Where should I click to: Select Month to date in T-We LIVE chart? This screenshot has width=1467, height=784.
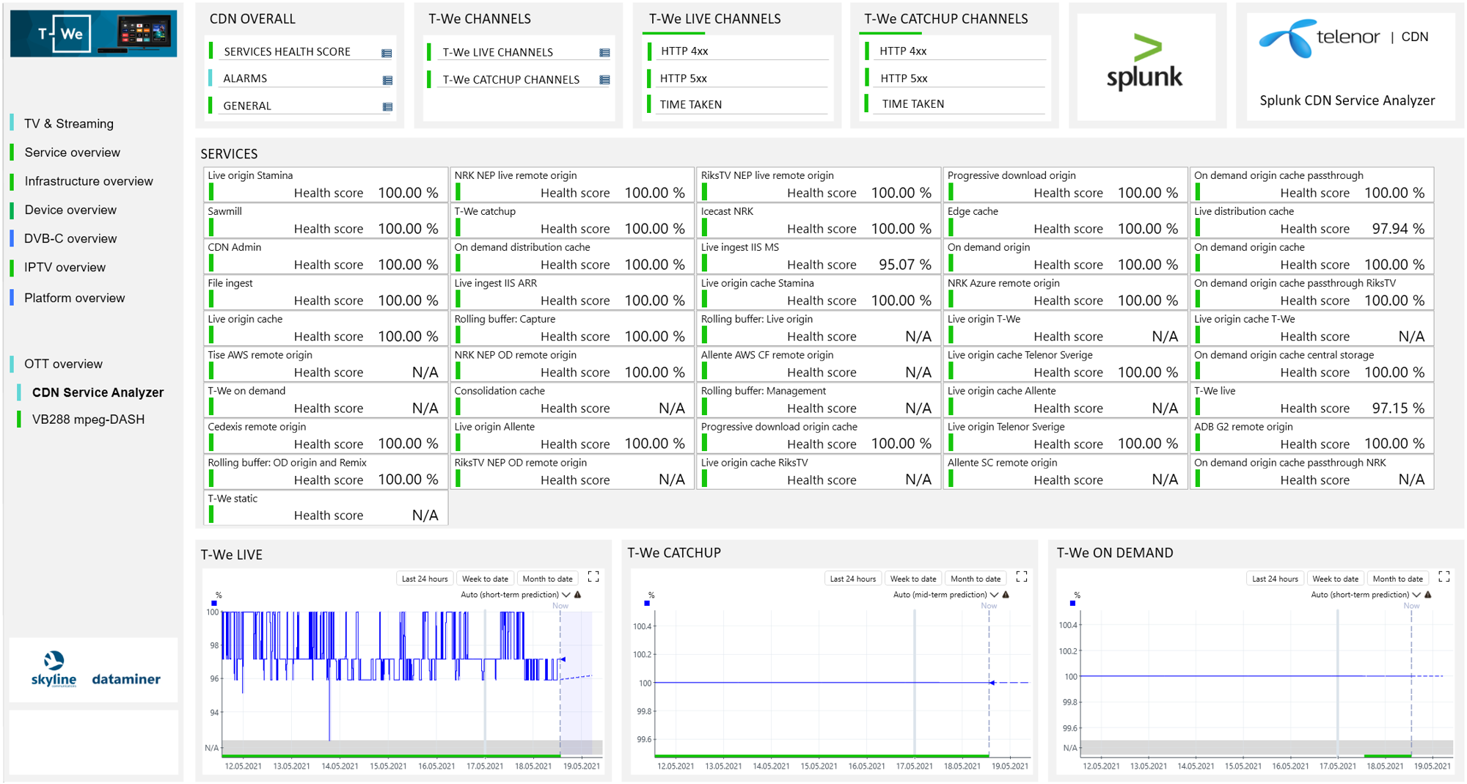coord(547,579)
